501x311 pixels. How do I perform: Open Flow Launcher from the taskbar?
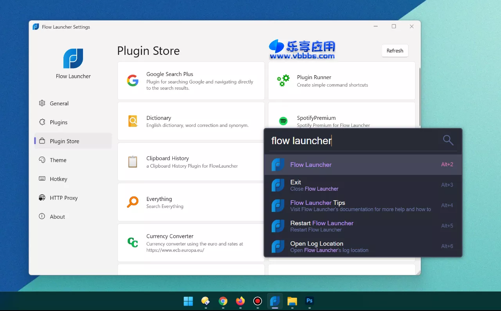click(x=275, y=301)
